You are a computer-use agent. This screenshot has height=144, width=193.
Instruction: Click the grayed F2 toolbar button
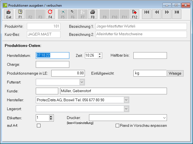(x=30, y=14)
